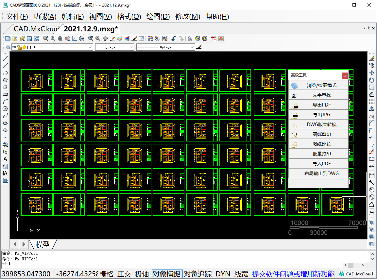Click 图纸剪切 button
Viewport: 377px width, 279px height.
click(318, 135)
